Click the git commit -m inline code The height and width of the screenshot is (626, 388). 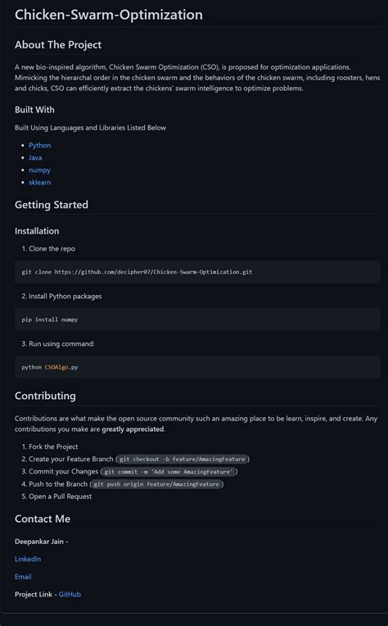click(x=169, y=471)
